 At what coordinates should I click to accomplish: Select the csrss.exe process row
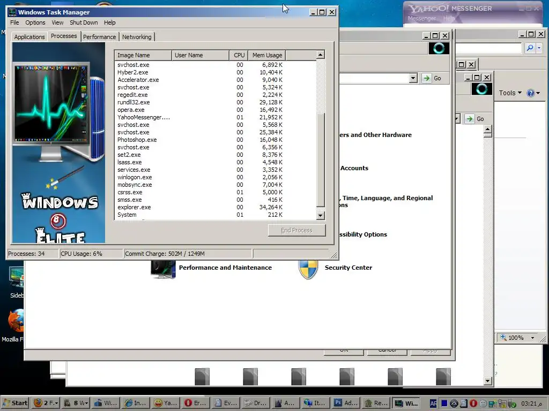pos(216,192)
